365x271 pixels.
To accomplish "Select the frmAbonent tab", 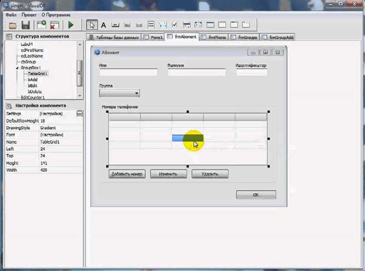I will (x=182, y=37).
